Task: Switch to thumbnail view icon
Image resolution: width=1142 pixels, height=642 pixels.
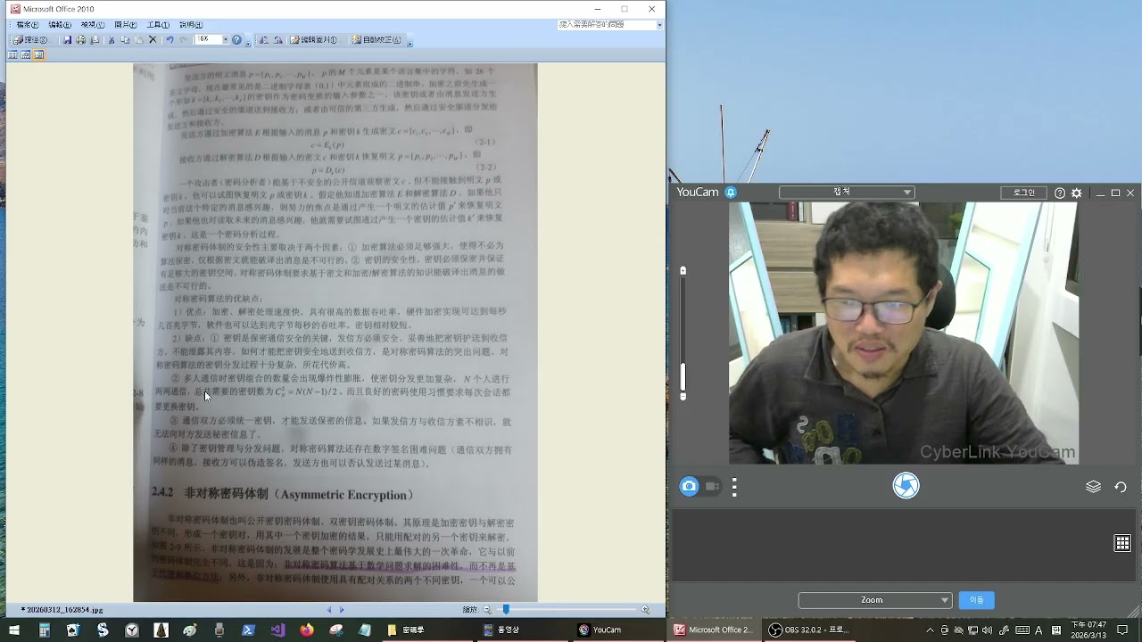Action: (x=12, y=55)
